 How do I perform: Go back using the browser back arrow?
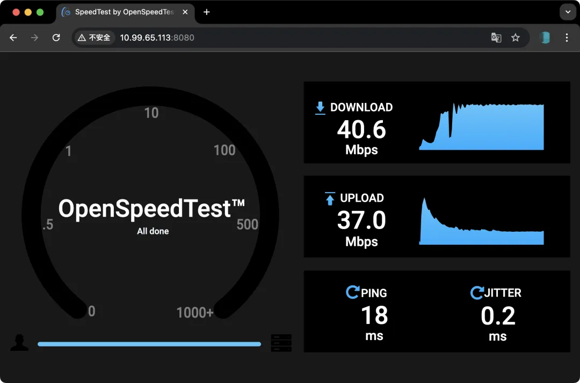13,38
